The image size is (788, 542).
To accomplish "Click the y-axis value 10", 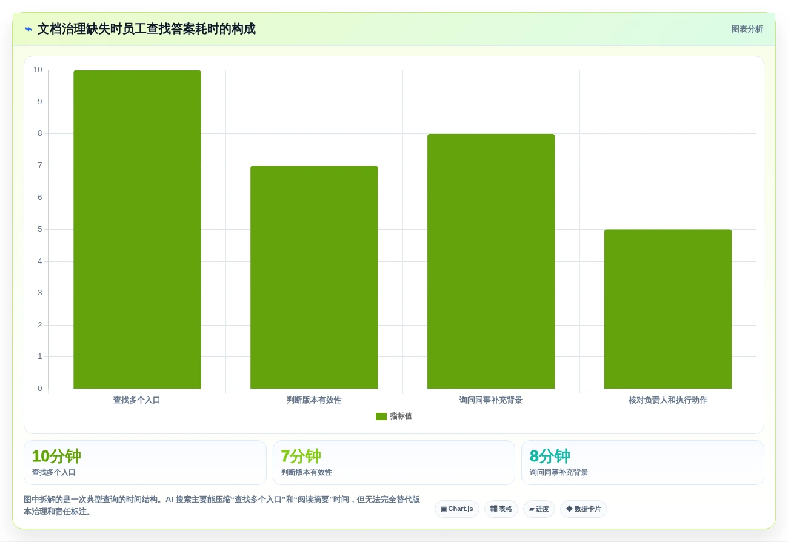I will point(38,70).
